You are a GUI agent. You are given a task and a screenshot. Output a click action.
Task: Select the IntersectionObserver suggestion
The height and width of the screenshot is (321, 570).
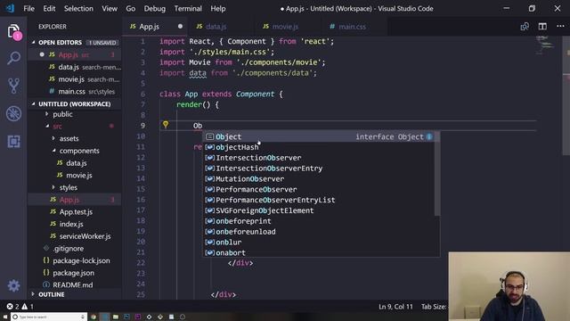point(320,158)
